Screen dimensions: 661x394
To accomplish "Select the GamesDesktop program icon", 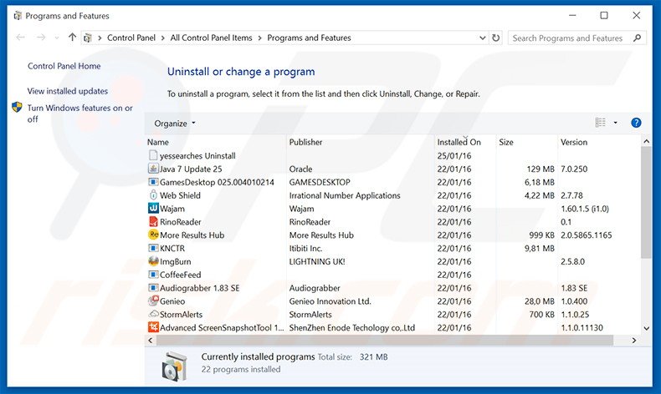I will click(153, 182).
